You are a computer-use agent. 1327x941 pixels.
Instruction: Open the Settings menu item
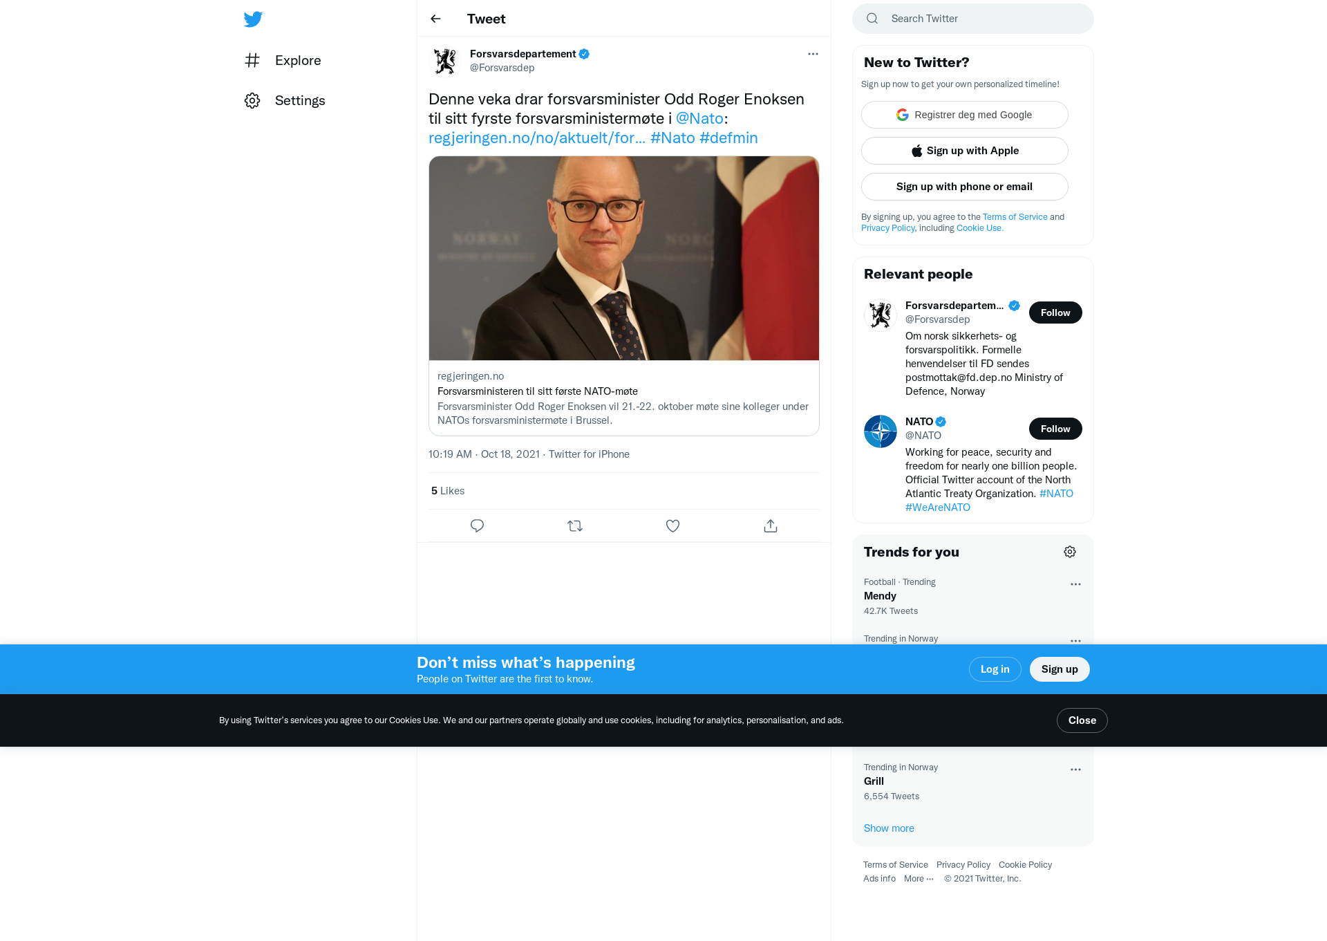(x=285, y=100)
